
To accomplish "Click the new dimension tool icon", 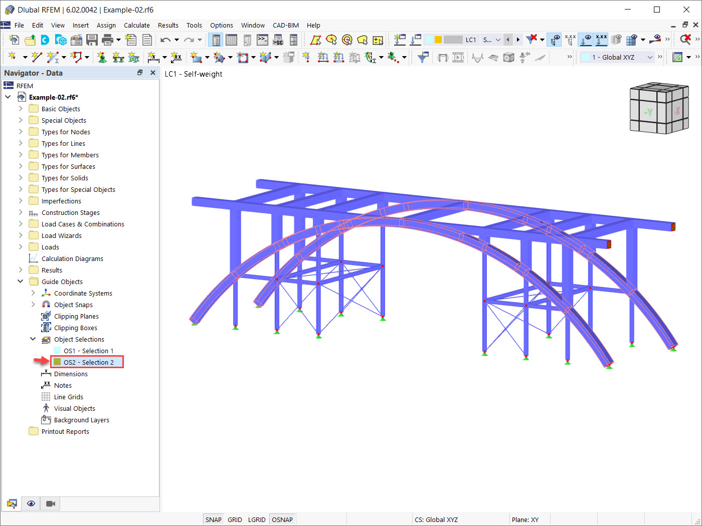I will [x=153, y=58].
